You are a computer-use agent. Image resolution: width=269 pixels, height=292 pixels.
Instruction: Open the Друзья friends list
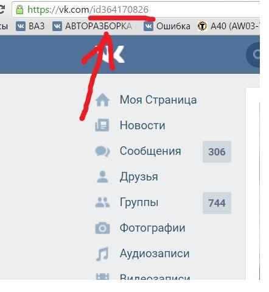click(x=139, y=177)
